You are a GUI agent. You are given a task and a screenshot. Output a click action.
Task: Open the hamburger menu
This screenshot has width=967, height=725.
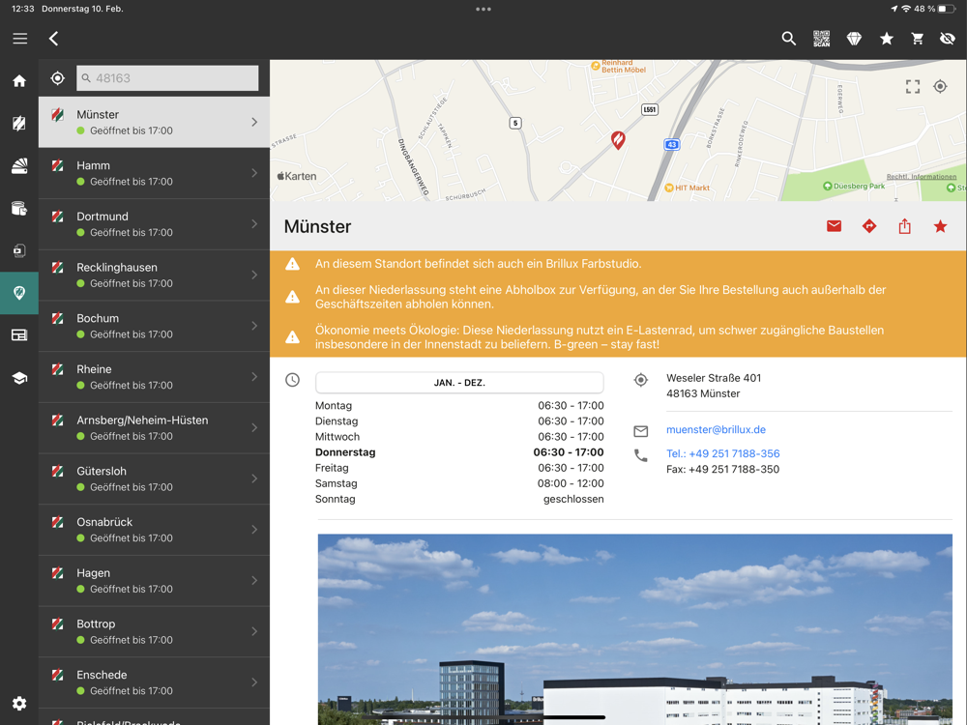pos(19,39)
